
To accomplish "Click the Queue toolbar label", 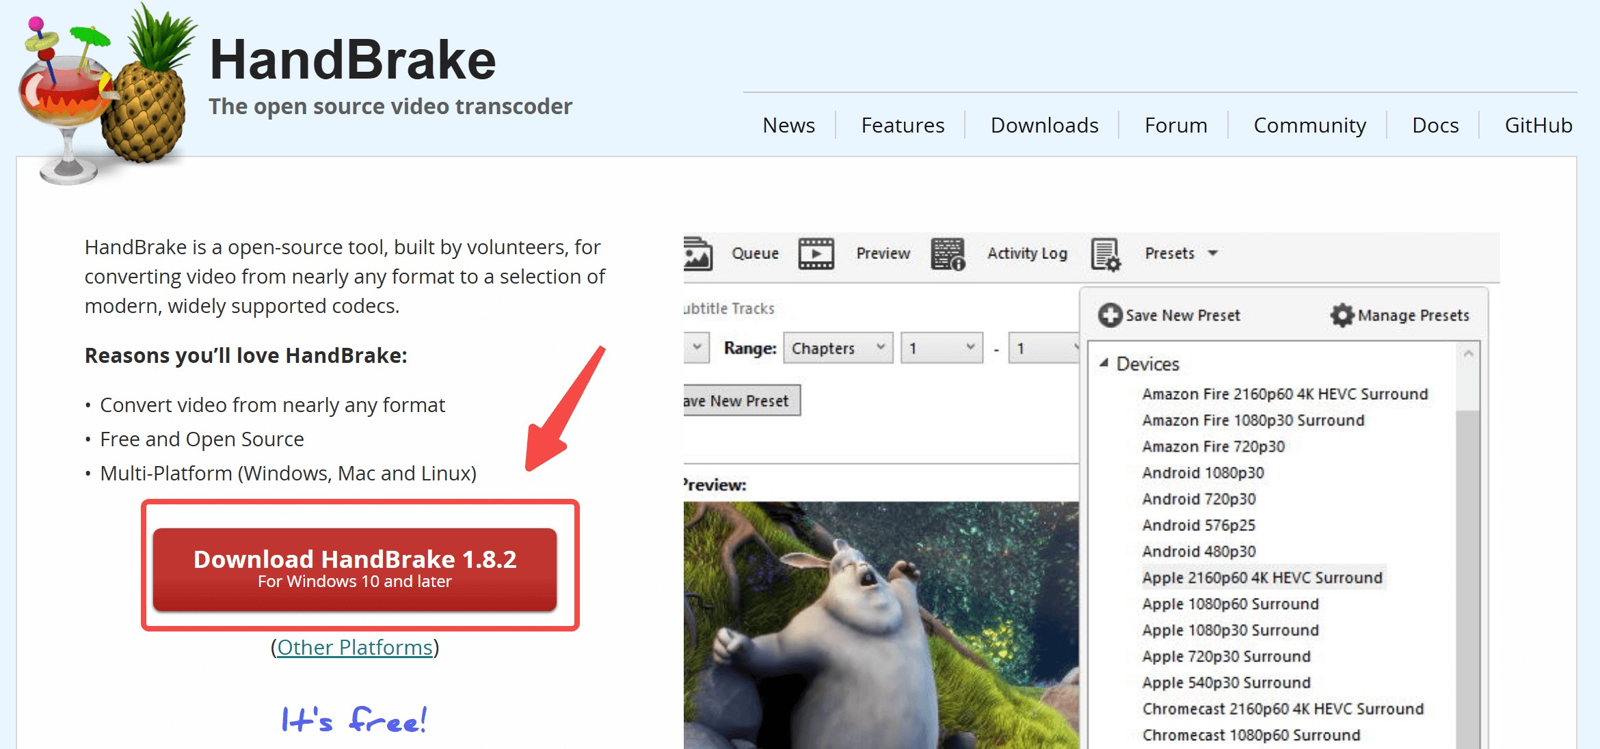I will click(755, 254).
